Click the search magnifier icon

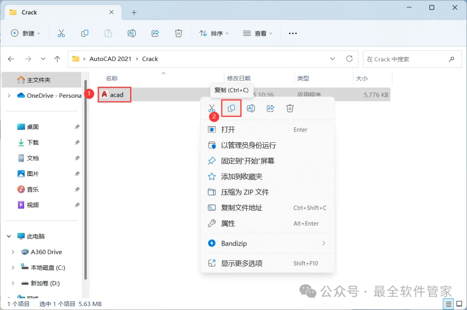tap(451, 59)
